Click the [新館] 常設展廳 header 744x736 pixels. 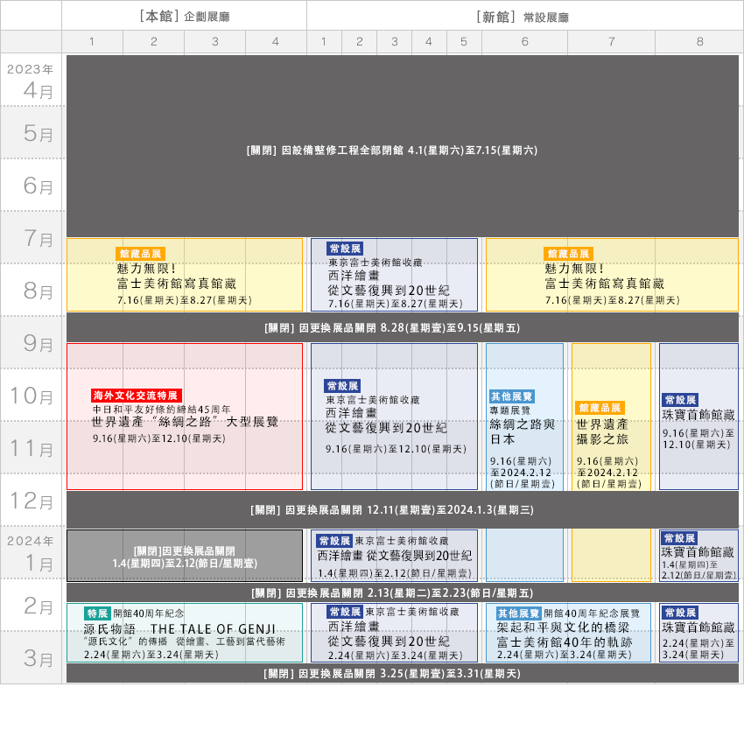(523, 18)
